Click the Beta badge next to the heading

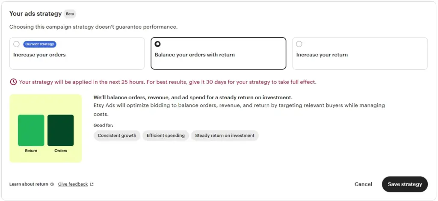(x=70, y=14)
